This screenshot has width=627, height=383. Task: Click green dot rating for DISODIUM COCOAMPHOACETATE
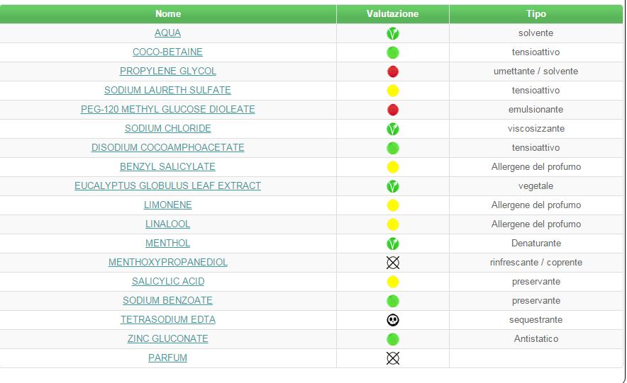(x=393, y=149)
